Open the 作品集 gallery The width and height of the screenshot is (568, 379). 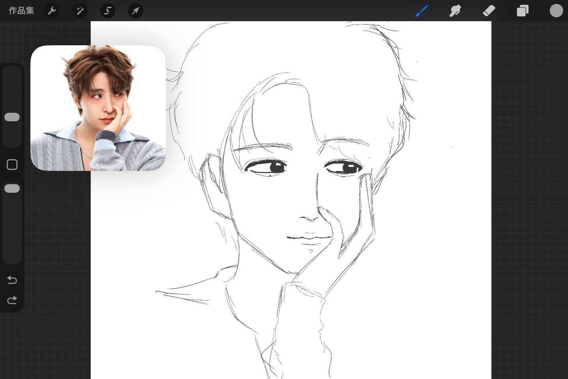coord(21,11)
